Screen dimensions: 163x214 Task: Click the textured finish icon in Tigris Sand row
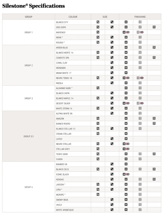pyautogui.click(x=154, y=154)
